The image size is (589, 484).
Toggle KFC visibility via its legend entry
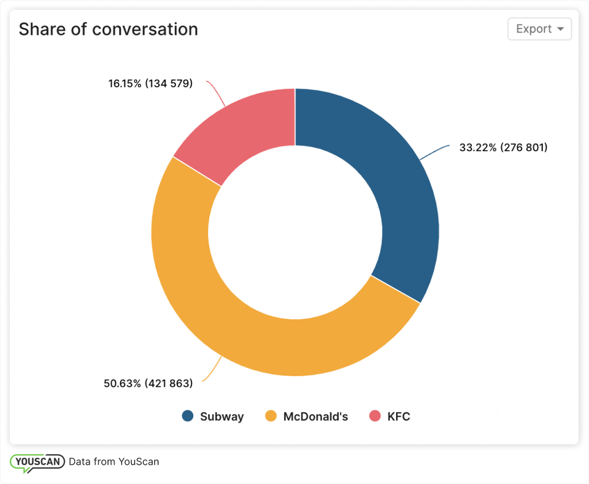click(389, 416)
